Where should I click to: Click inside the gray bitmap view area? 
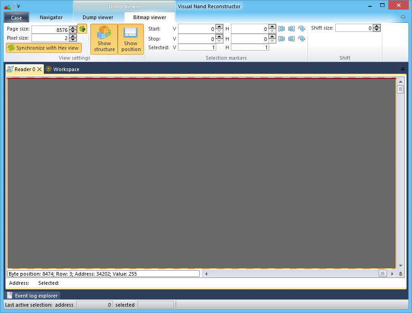[x=202, y=173]
